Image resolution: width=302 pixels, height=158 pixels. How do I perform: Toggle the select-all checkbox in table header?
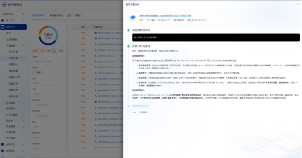tap(75, 27)
